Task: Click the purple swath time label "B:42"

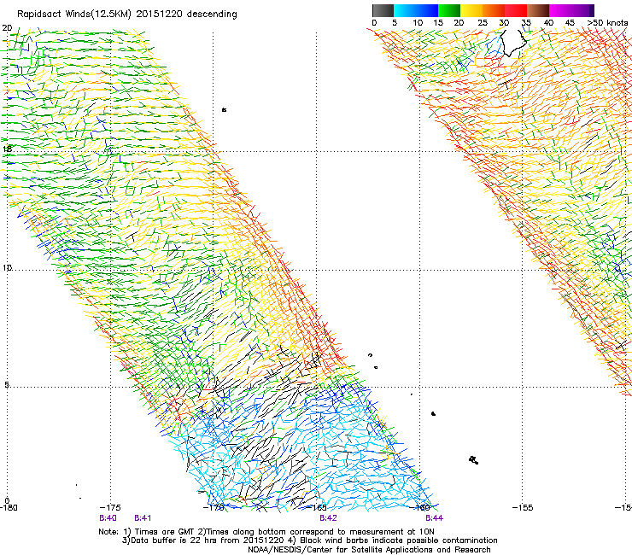Action: (328, 518)
